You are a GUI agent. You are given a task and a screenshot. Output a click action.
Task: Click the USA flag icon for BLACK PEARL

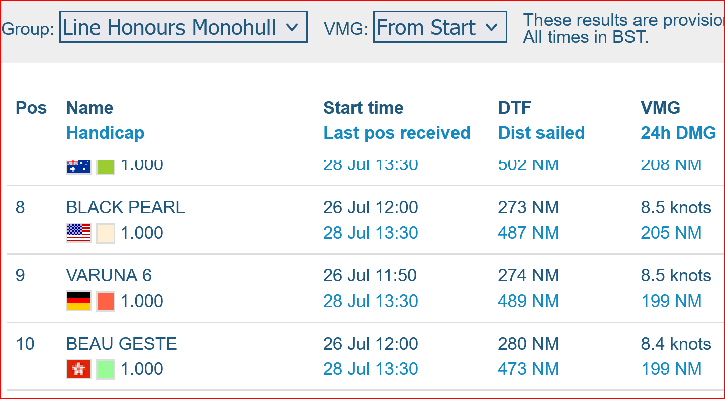[x=78, y=233]
